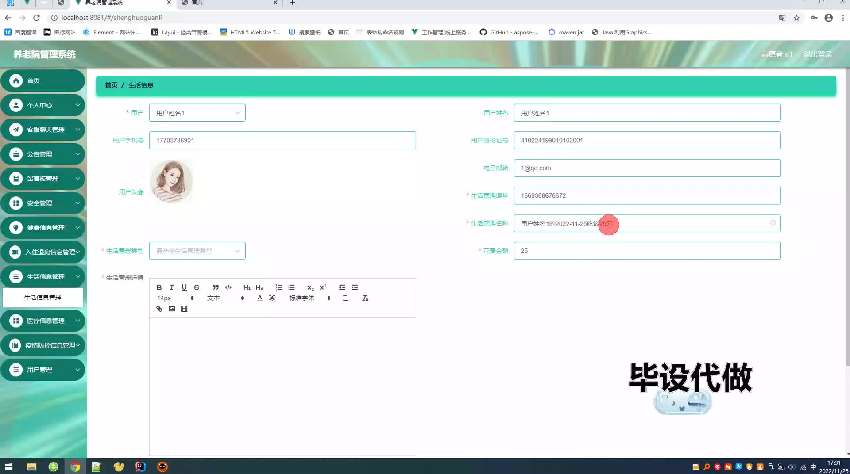Viewport: 850px width, 474px height.
Task: Expand 疫情防控信息管理 sidebar menu
Action: tap(42, 345)
